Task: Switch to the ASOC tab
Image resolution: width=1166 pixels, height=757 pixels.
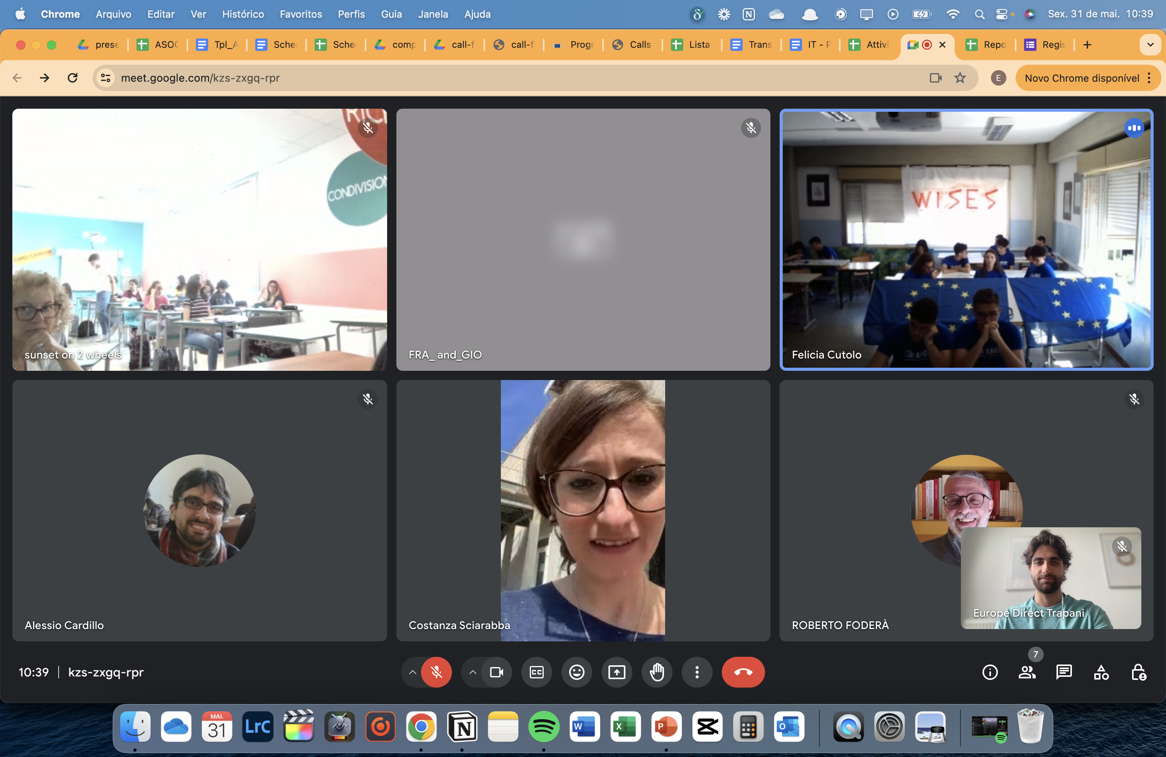Action: click(x=157, y=45)
